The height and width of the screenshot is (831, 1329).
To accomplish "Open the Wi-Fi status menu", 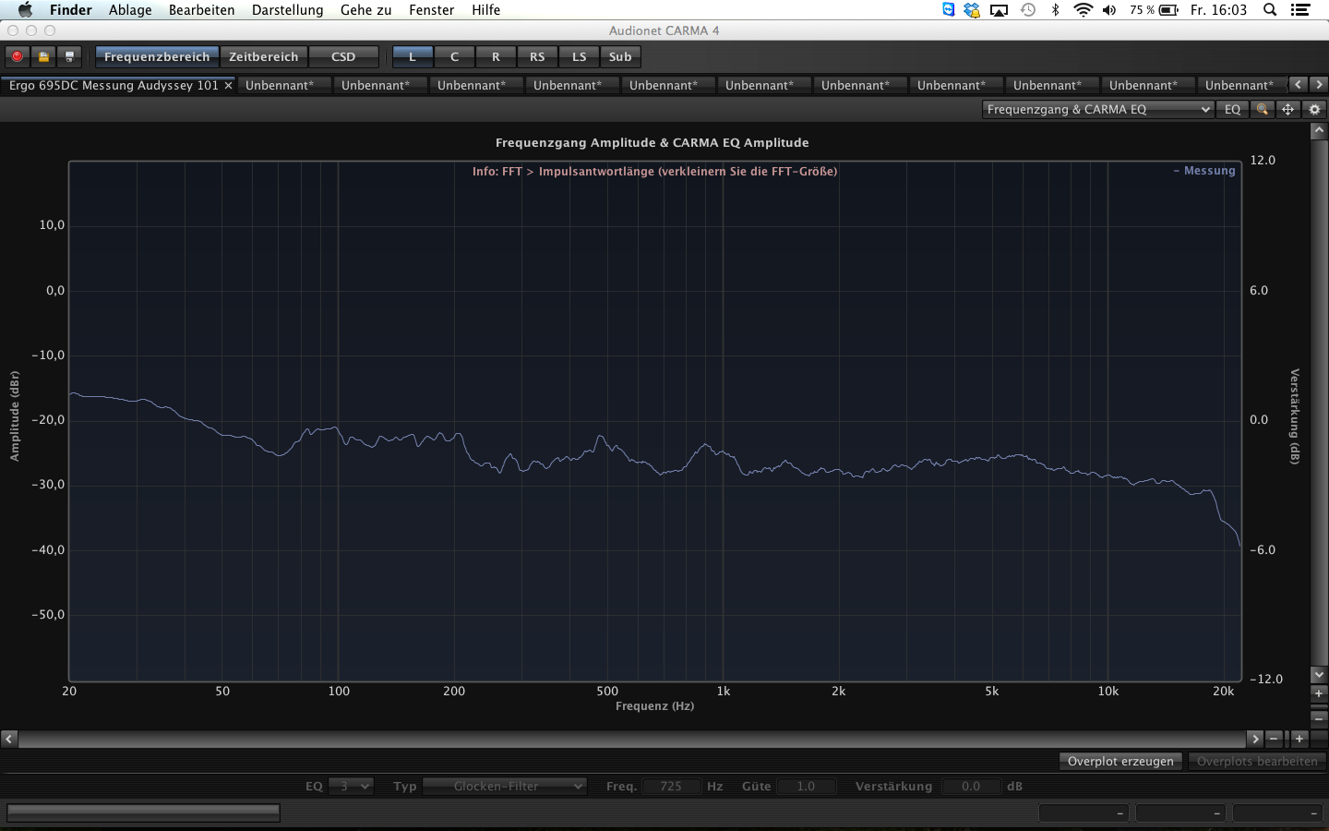I will [x=1084, y=10].
